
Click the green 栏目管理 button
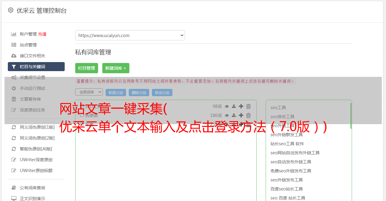(87, 68)
